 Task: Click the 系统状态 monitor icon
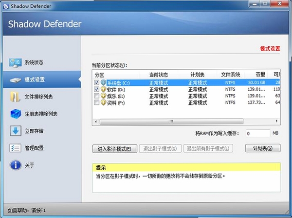pos(15,63)
